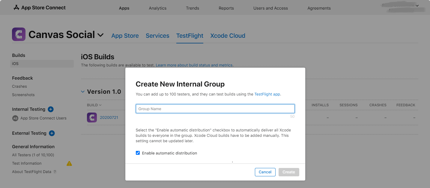
Task: Open the account menu in the top right
Action: [417, 5]
